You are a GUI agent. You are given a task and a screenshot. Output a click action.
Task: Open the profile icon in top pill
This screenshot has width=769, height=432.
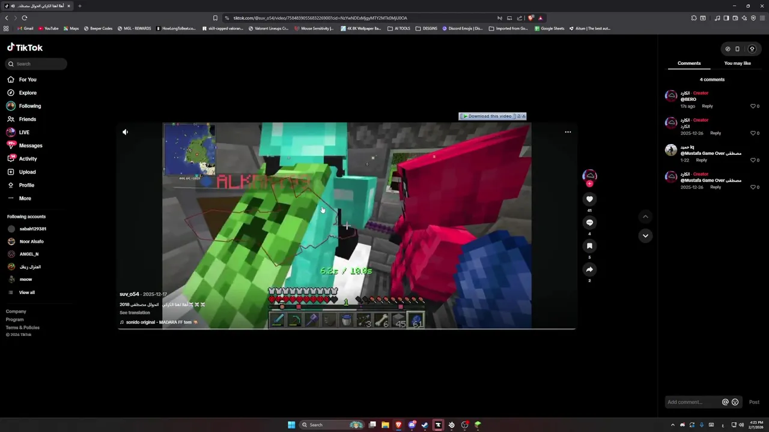point(752,49)
